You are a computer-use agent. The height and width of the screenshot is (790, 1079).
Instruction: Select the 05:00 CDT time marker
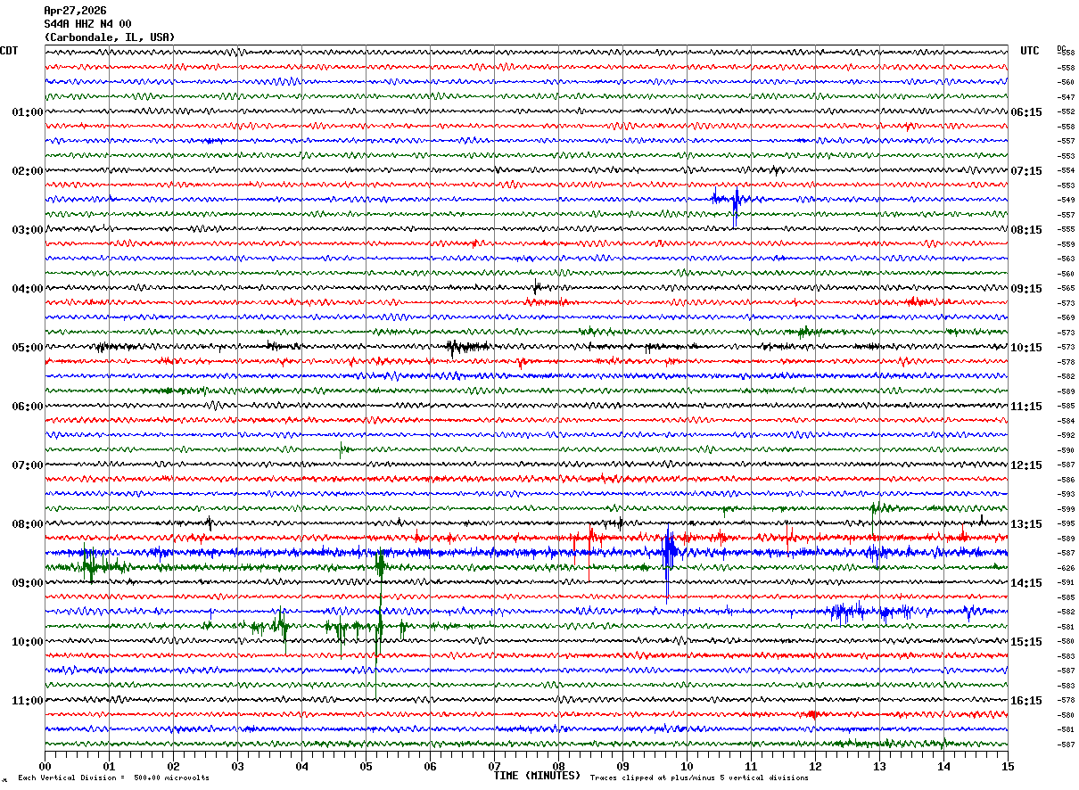[27, 348]
